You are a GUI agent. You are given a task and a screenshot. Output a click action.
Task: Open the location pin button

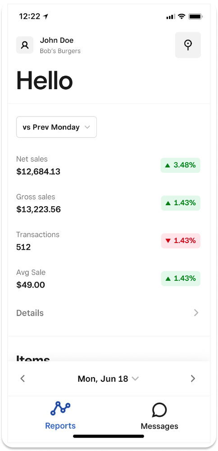tap(188, 45)
